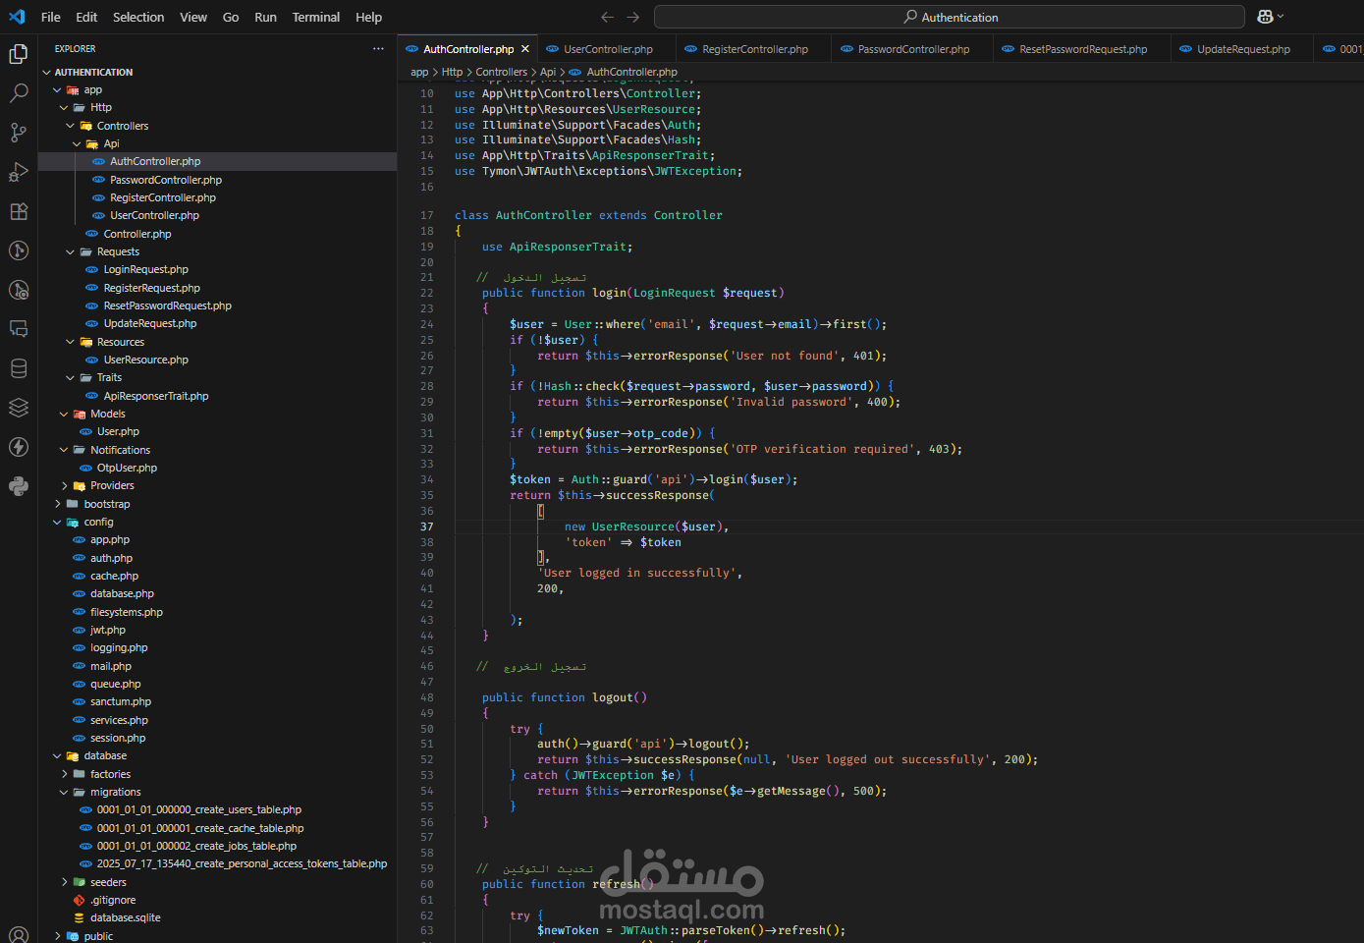
Task: Switch to the ResetPasswordRequest.php tab
Action: pyautogui.click(x=1082, y=49)
